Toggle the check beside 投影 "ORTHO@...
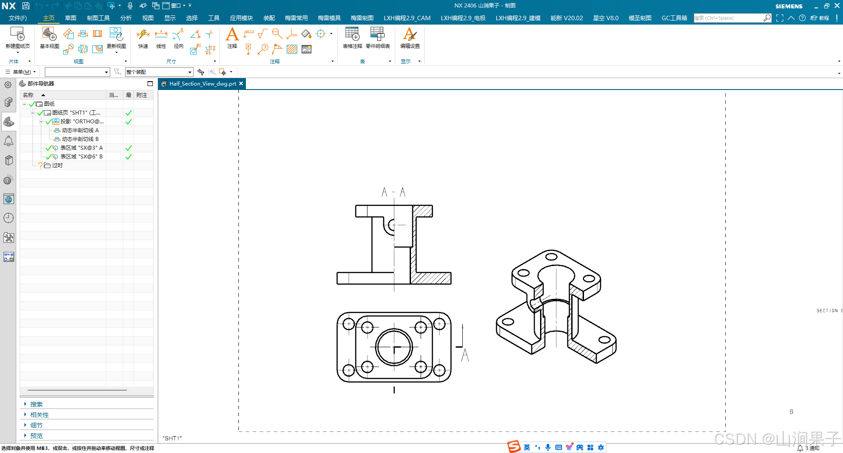This screenshot has width=843, height=453. [x=48, y=122]
